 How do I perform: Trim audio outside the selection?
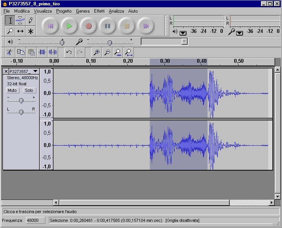click(x=42, y=52)
